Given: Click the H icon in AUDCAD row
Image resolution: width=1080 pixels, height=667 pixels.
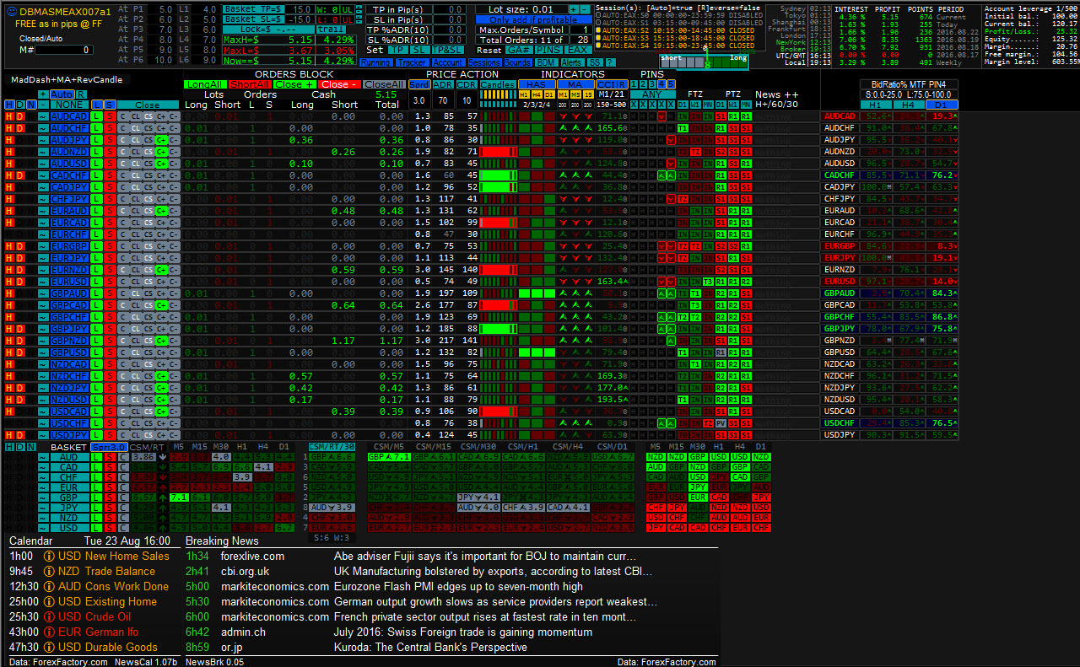Looking at the screenshot, I should point(10,116).
